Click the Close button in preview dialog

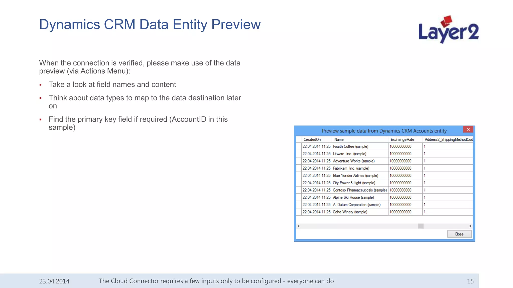point(459,234)
